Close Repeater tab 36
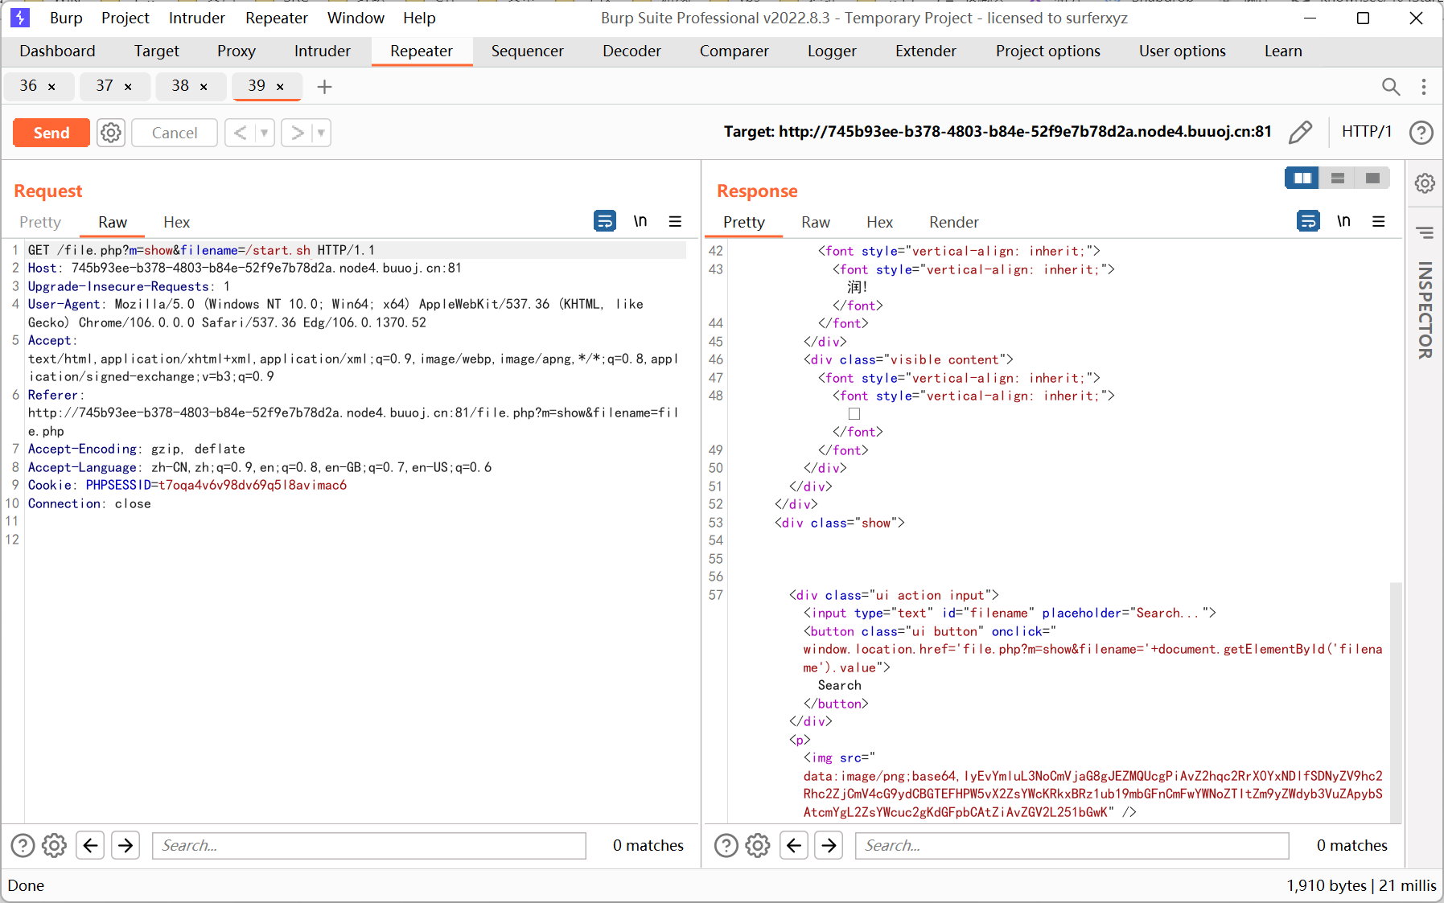Image resolution: width=1444 pixels, height=903 pixels. click(x=52, y=87)
